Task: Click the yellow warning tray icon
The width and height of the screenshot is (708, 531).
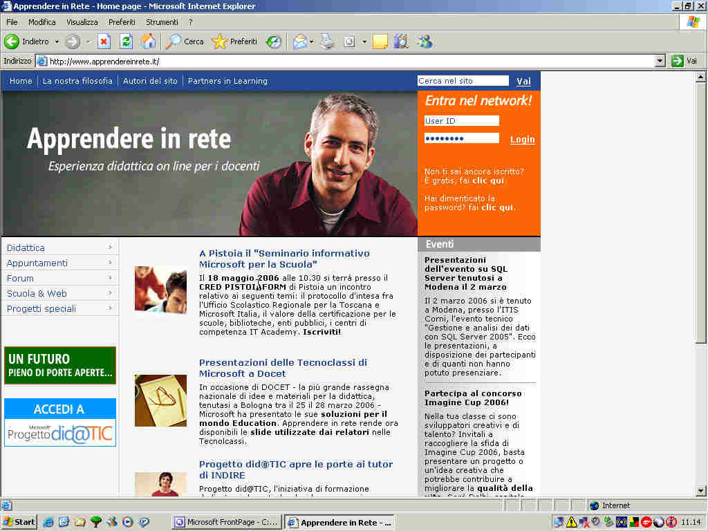Action: click(x=570, y=522)
